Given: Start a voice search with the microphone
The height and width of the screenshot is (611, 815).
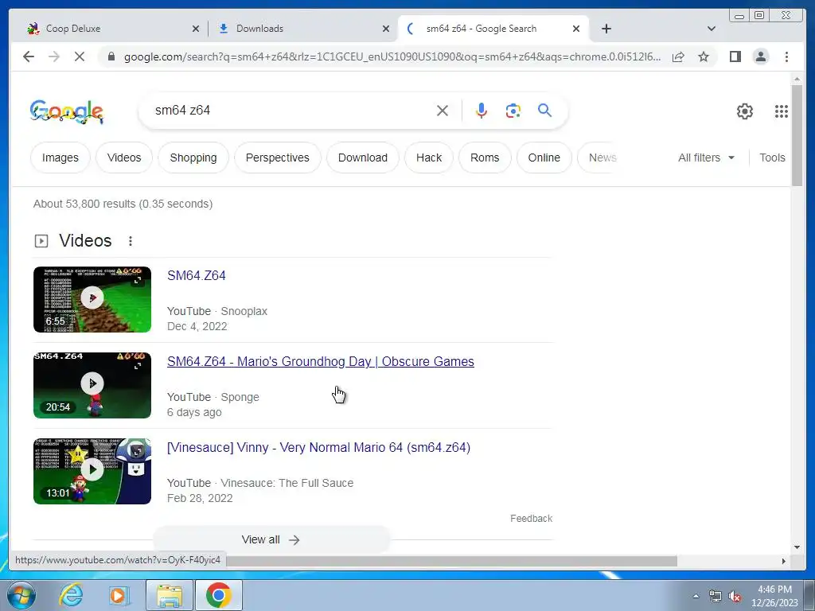Looking at the screenshot, I should tap(482, 111).
